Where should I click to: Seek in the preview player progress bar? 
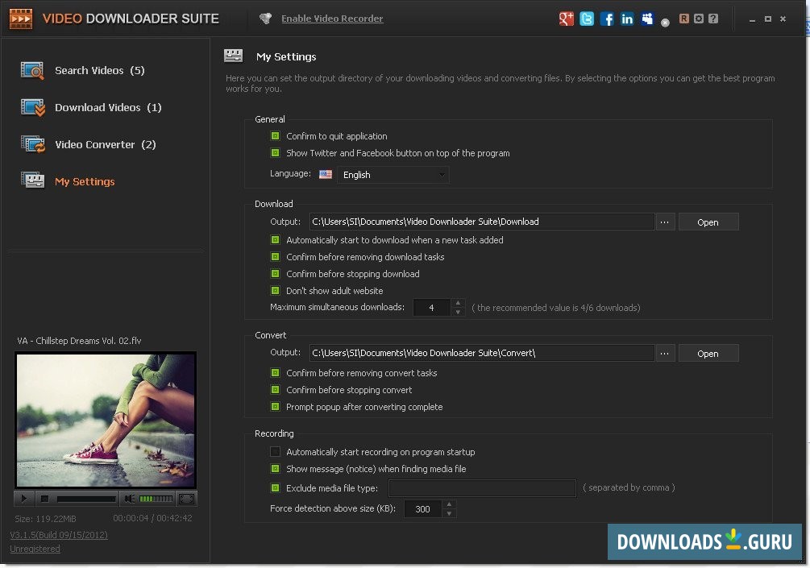point(86,499)
